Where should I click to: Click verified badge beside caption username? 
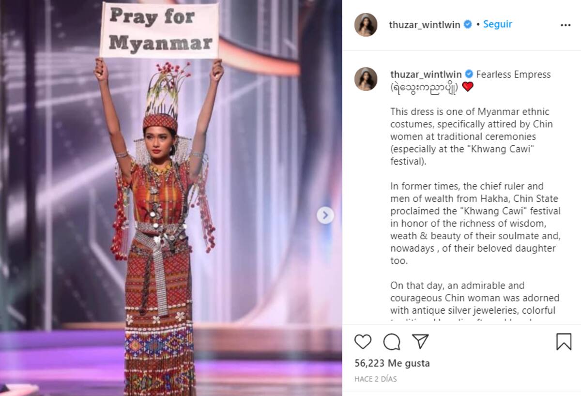coord(469,74)
